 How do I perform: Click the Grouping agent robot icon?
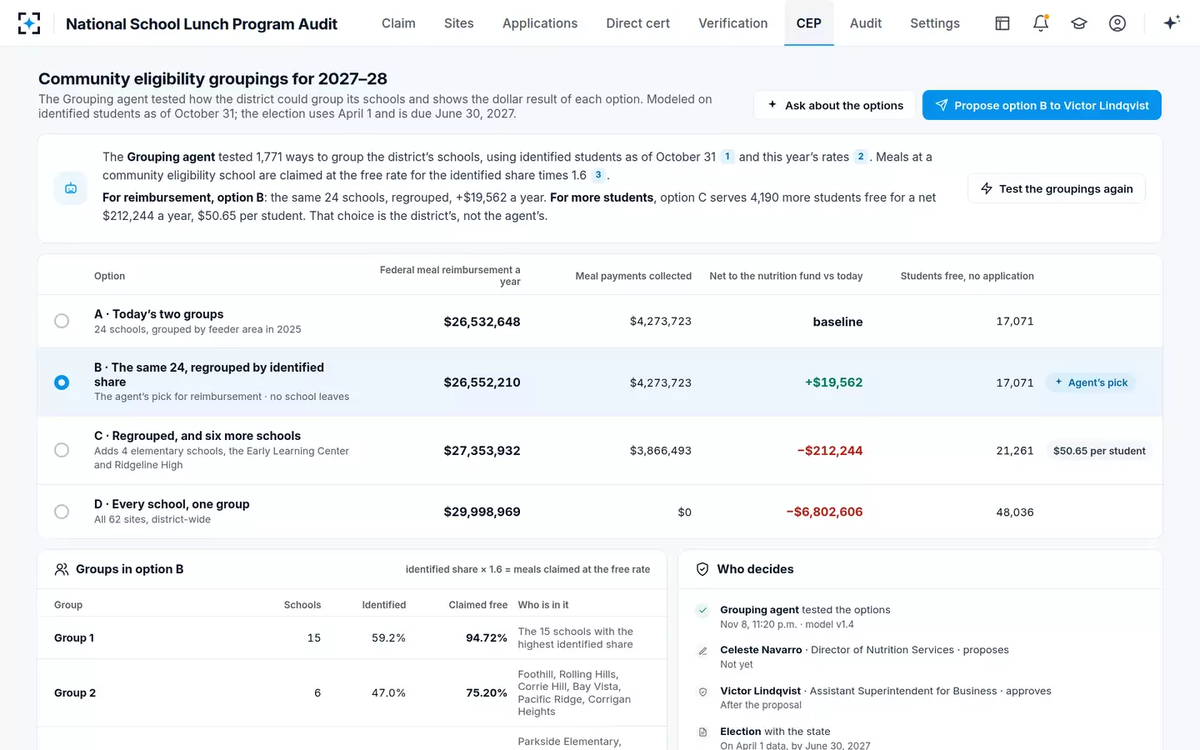[71, 188]
